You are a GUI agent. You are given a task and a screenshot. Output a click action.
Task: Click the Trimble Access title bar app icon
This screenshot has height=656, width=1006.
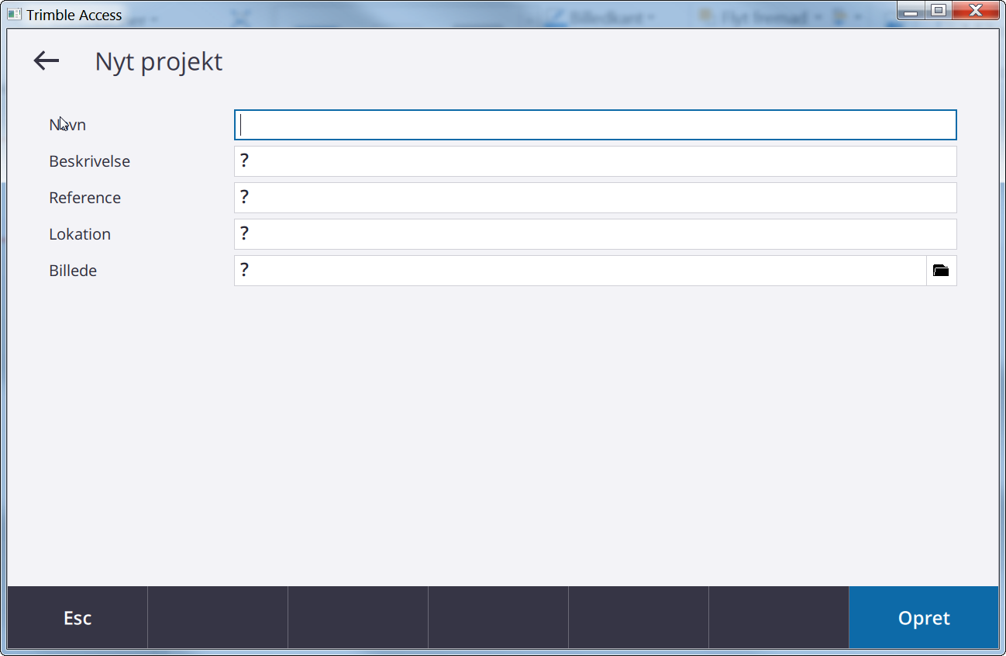coord(15,14)
